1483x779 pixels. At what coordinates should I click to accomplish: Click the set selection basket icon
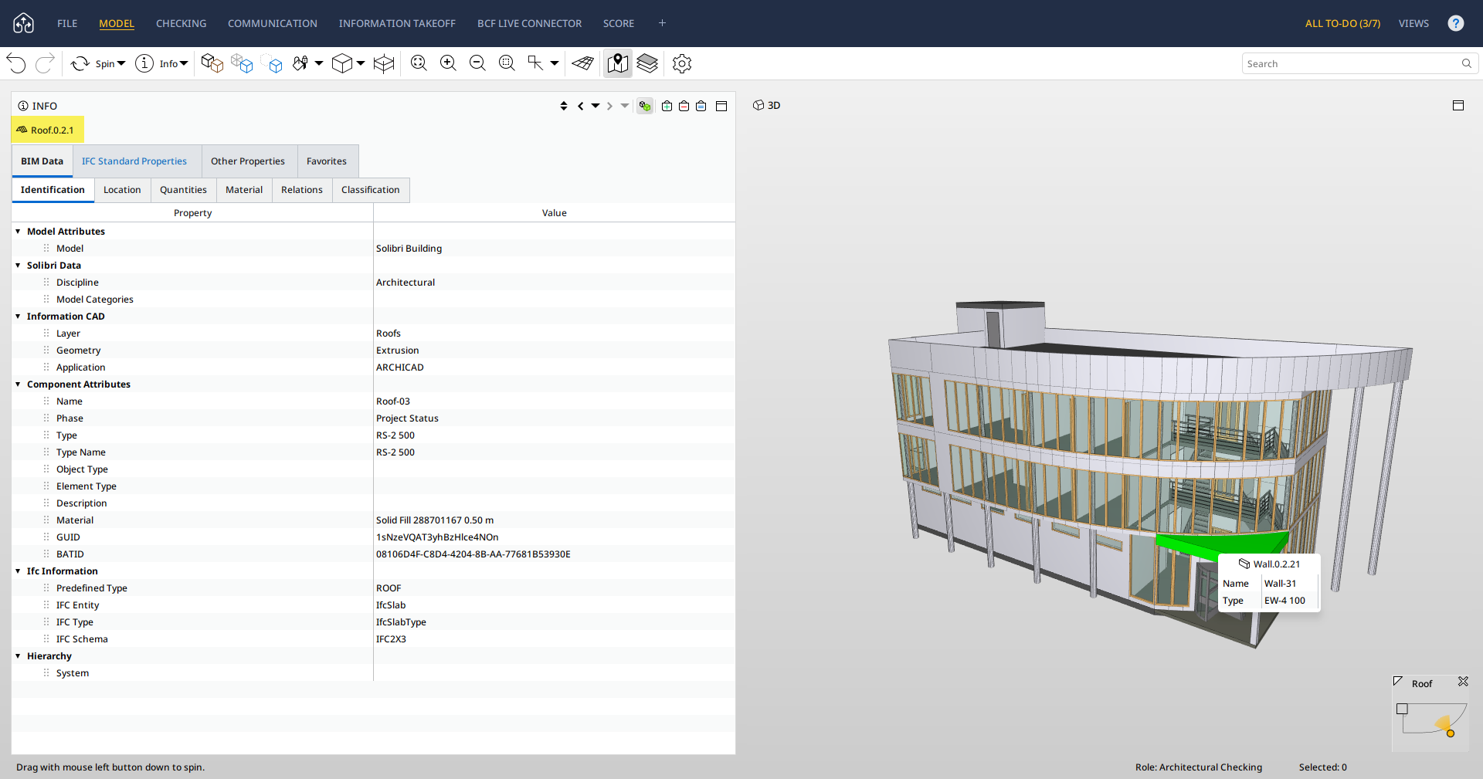coord(701,106)
